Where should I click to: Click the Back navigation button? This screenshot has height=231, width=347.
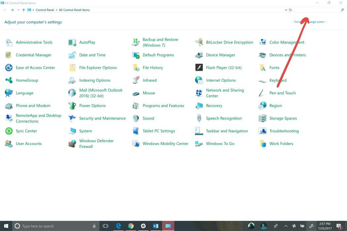tap(5, 10)
